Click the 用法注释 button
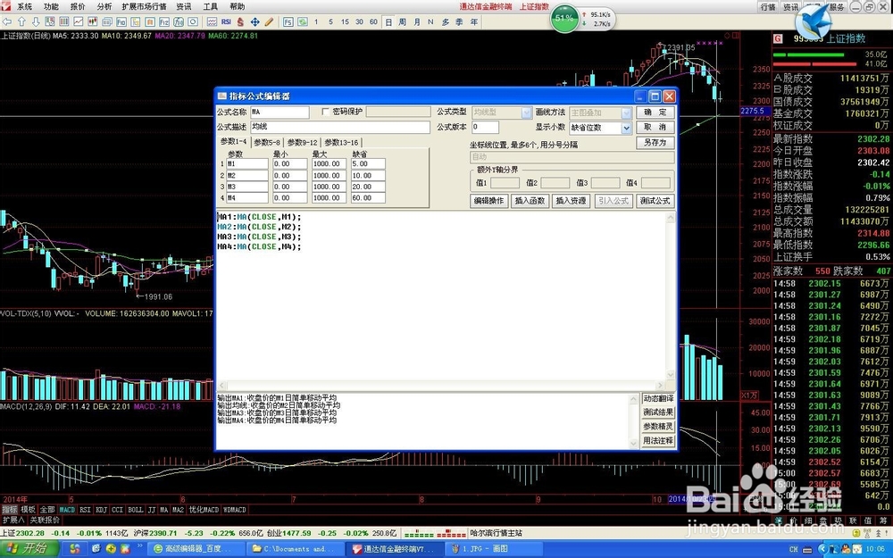The height and width of the screenshot is (558, 893). (x=658, y=441)
